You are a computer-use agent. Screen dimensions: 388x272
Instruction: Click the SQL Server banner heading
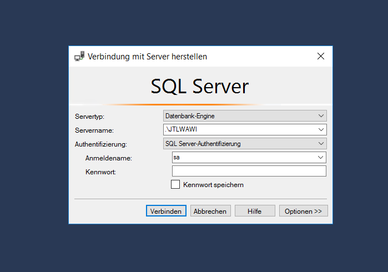pos(200,86)
